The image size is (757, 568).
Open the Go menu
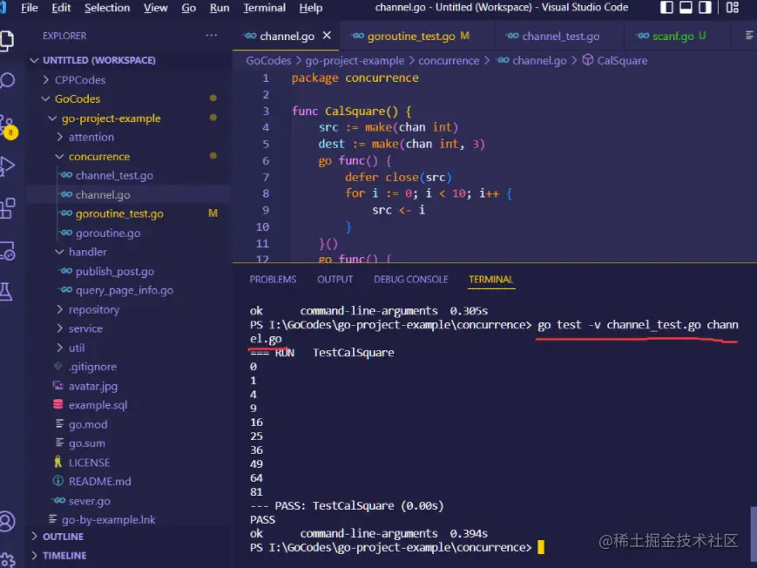tap(189, 8)
